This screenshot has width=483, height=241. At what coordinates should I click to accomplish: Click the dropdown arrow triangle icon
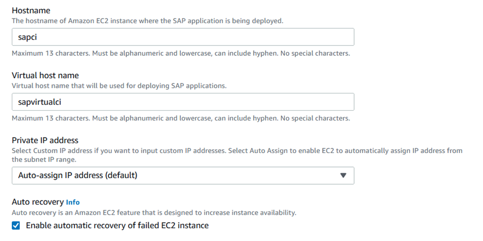tap(343, 175)
